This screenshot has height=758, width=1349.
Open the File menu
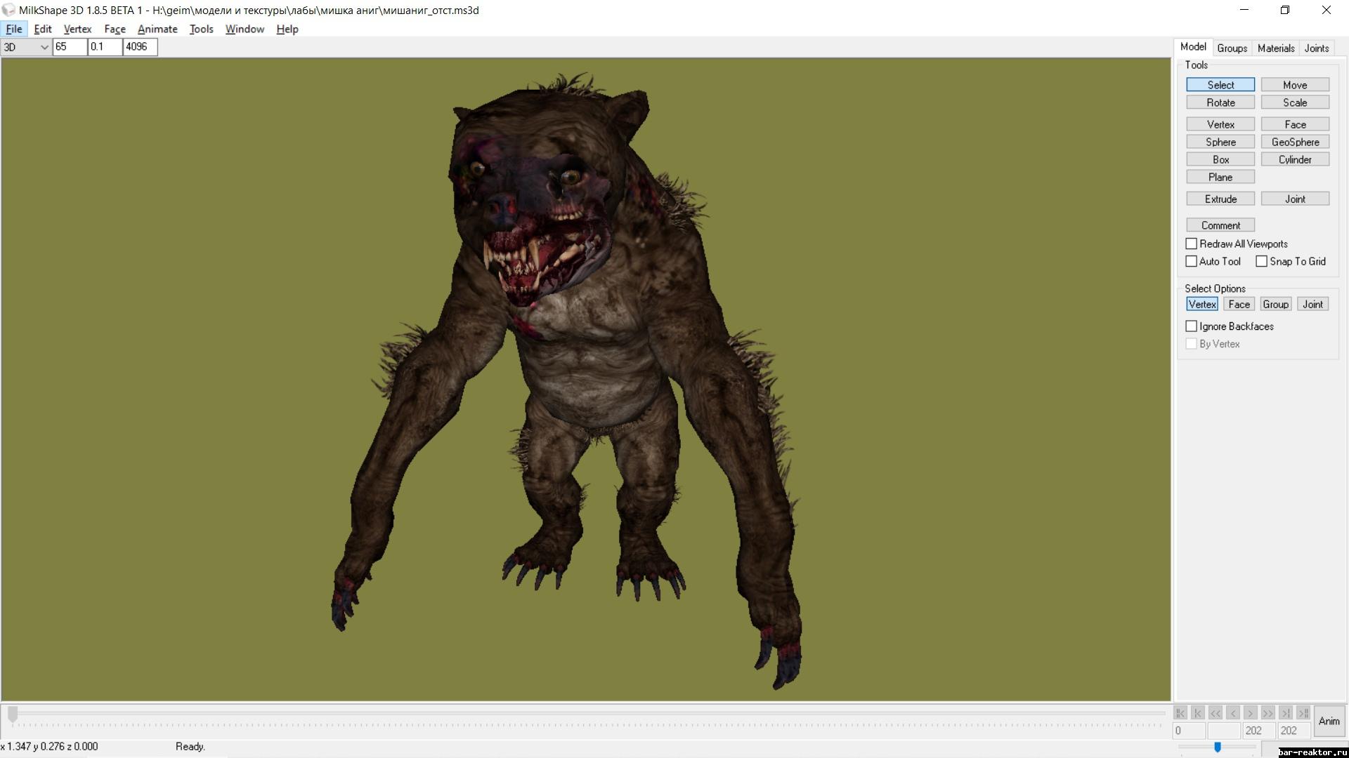14,29
